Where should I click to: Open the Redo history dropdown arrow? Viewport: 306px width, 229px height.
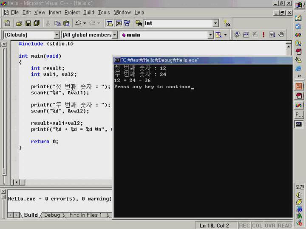(99, 23)
